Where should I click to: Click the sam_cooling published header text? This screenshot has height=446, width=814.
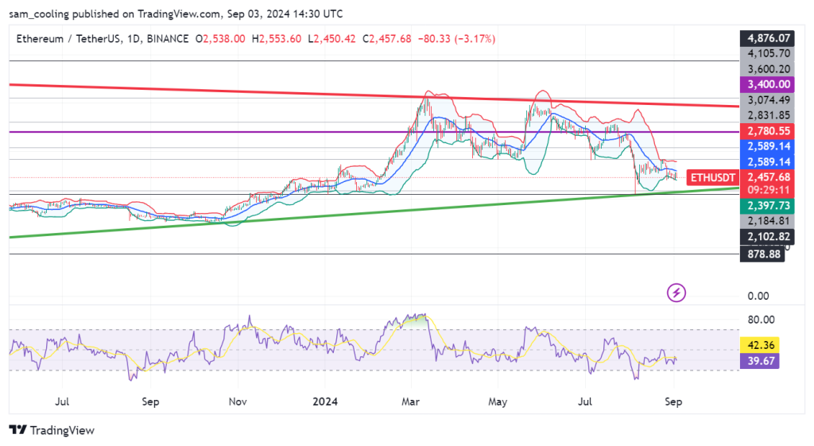point(176,14)
